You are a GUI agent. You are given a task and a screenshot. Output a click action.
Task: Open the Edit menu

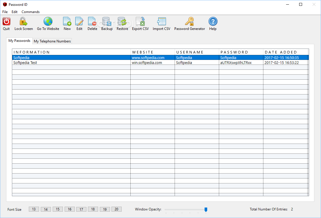click(x=15, y=12)
